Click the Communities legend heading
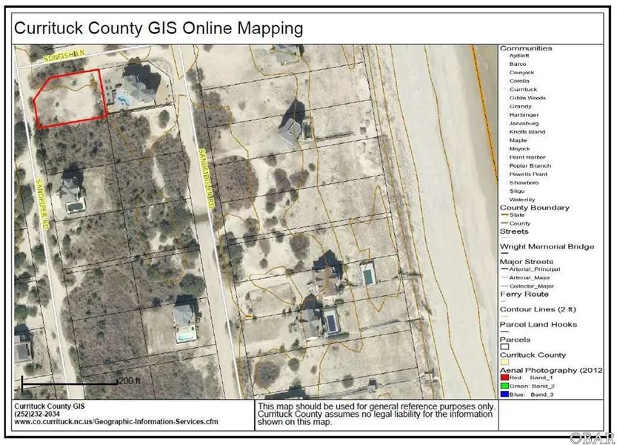The width and height of the screenshot is (617, 445). coord(526,48)
